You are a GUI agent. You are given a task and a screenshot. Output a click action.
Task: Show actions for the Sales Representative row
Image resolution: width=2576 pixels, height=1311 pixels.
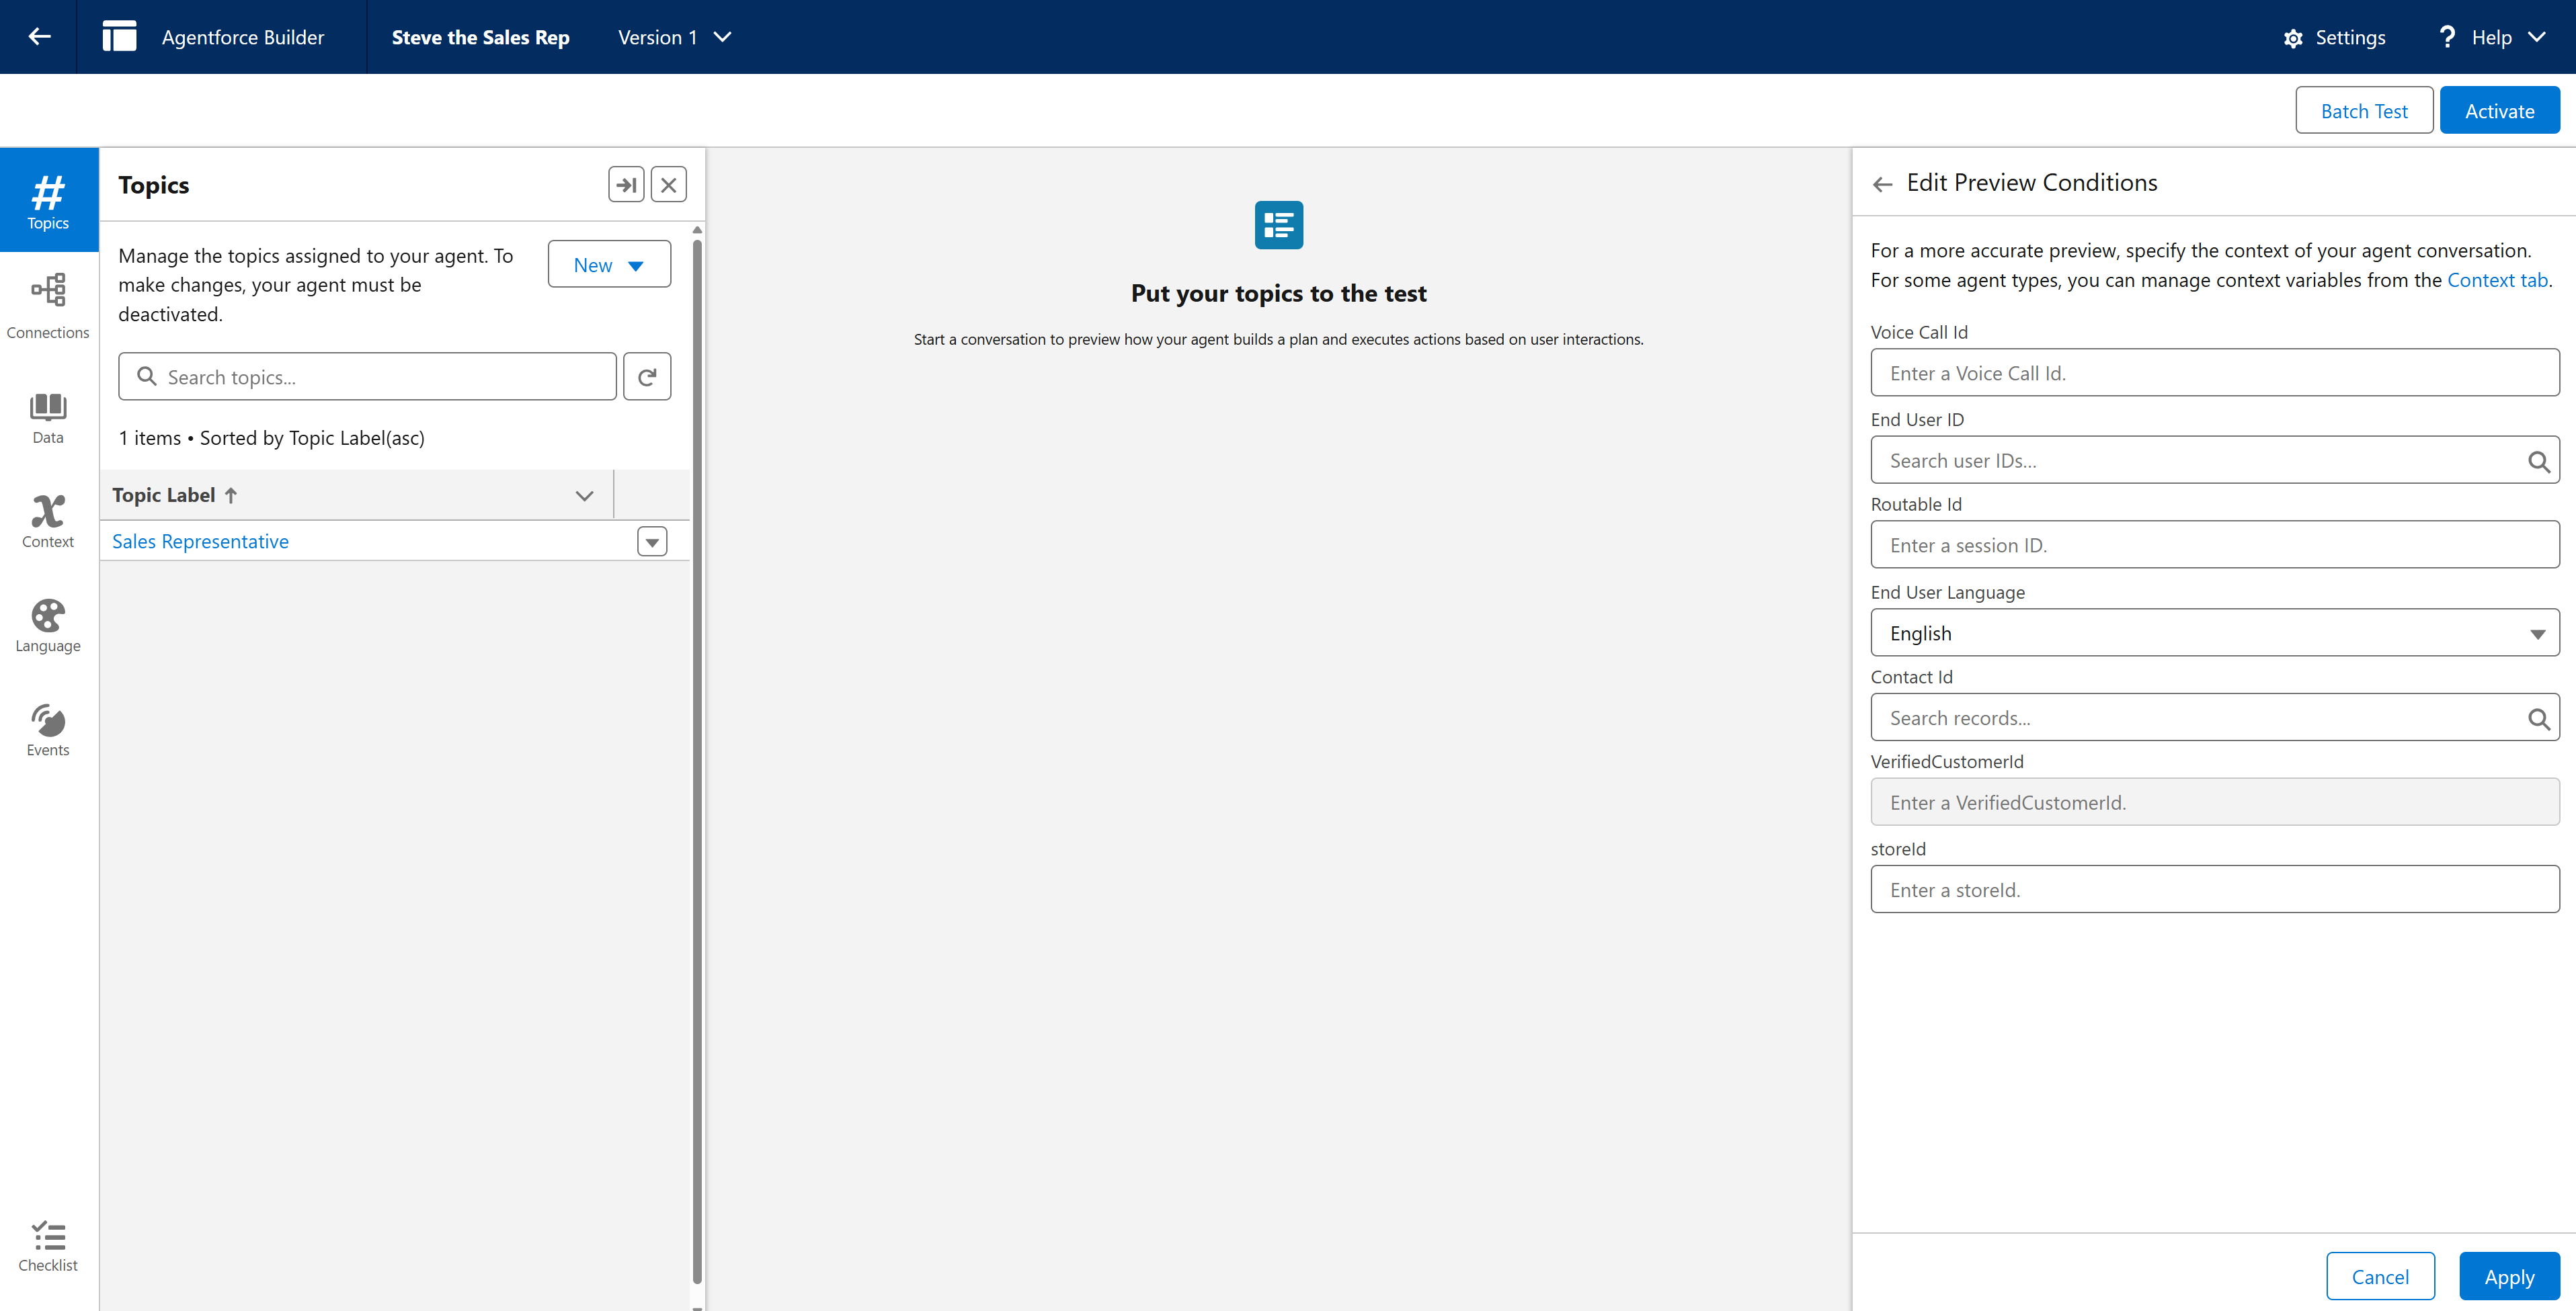[x=652, y=542]
